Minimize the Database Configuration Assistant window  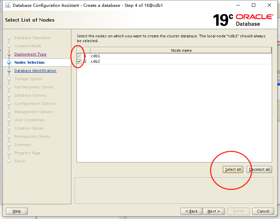(238, 5)
